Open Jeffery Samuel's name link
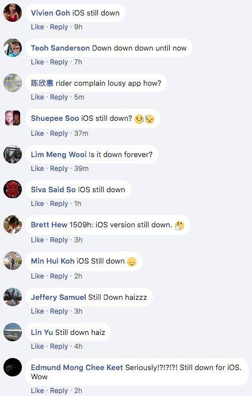Viewport: 252px width, 396px height. pyautogui.click(x=58, y=297)
